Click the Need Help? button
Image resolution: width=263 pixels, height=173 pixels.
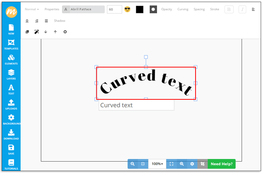click(221, 164)
